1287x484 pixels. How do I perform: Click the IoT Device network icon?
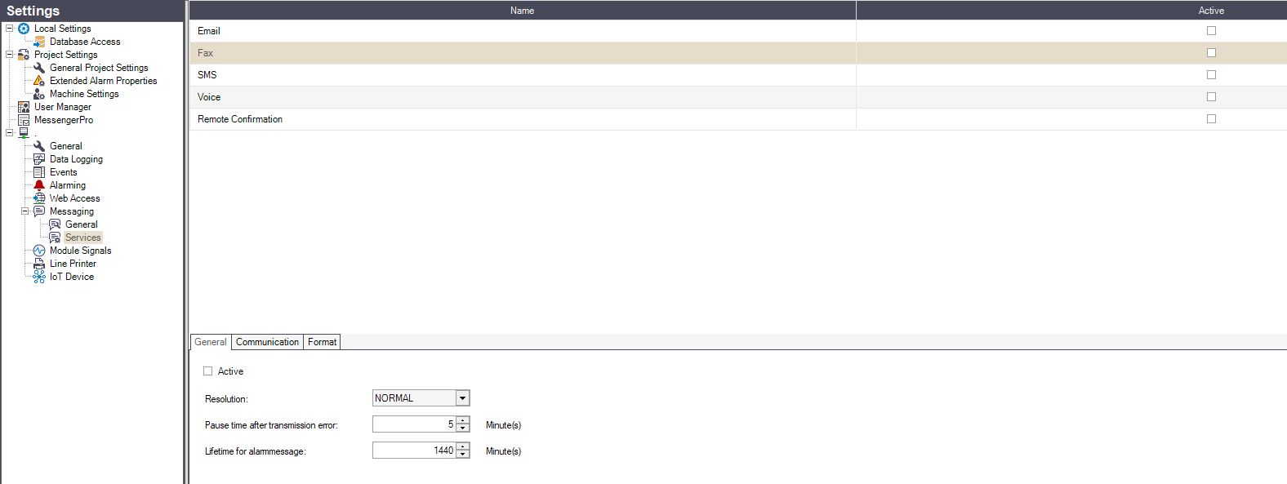[39, 277]
